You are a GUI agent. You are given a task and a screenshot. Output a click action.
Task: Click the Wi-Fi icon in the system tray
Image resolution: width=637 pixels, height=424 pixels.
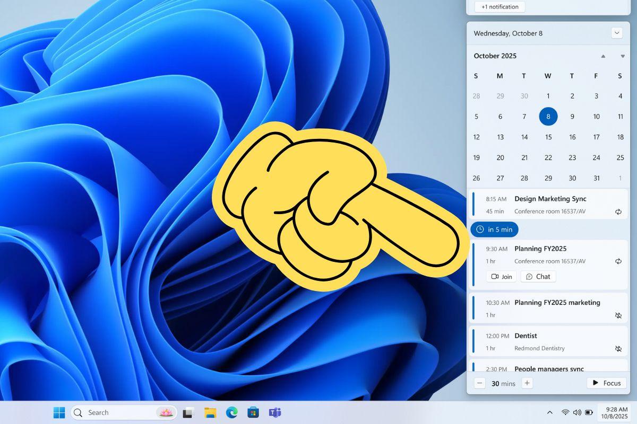pos(565,412)
